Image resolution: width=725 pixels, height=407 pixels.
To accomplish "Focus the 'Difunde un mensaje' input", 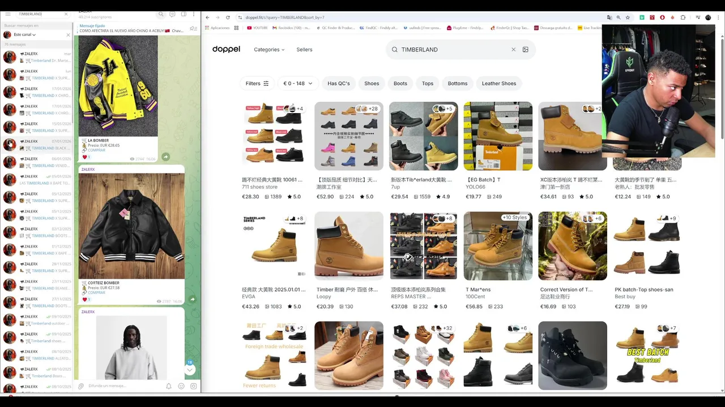I will coord(125,386).
